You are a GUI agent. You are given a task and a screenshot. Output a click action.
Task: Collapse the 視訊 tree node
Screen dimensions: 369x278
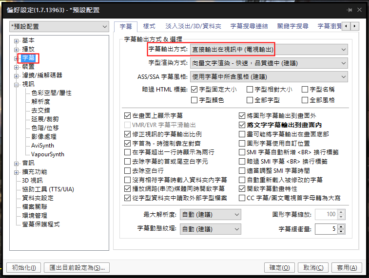click(x=16, y=85)
